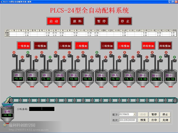Viewport: 178px width, 133px height.
Task: Click the 打印 print button
Action: coord(154,120)
